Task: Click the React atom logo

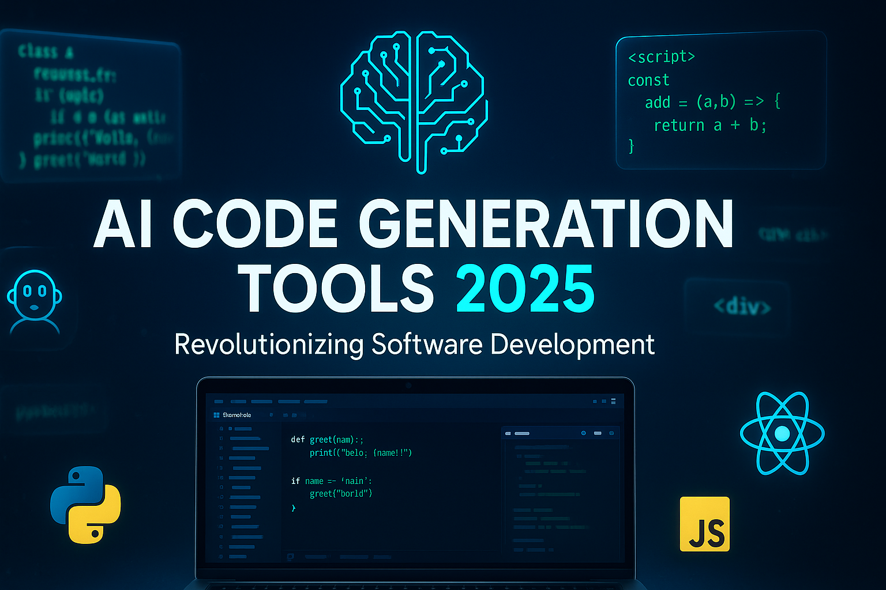Action: [x=782, y=433]
